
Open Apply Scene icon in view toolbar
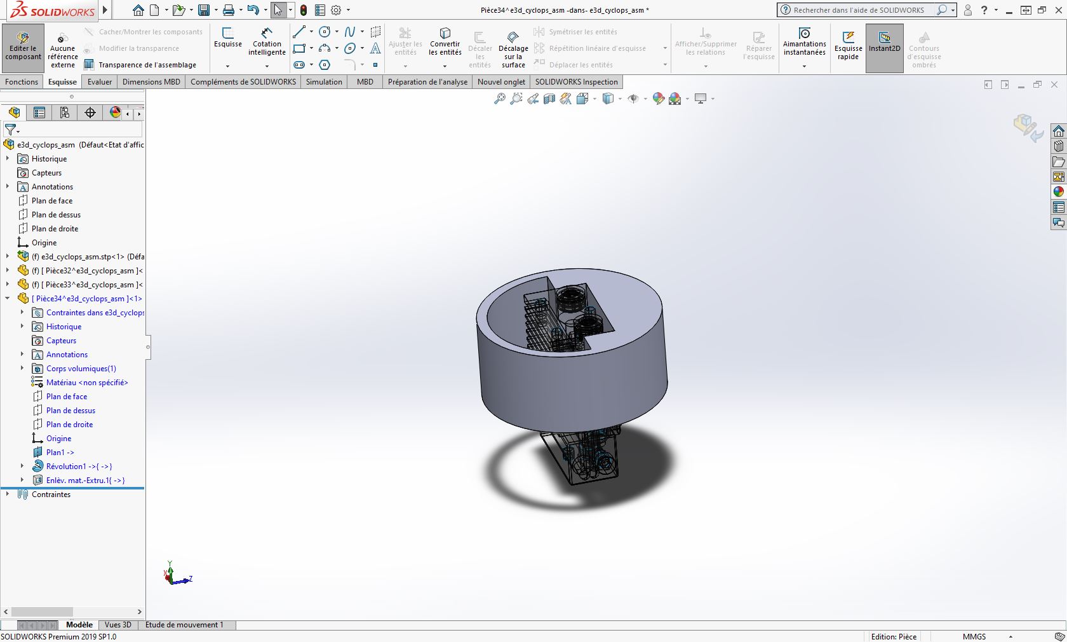coord(674,99)
